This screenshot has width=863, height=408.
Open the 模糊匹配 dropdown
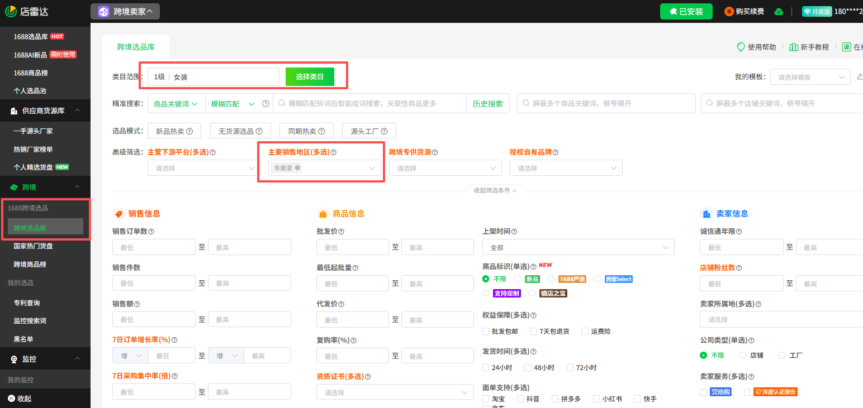coord(233,103)
